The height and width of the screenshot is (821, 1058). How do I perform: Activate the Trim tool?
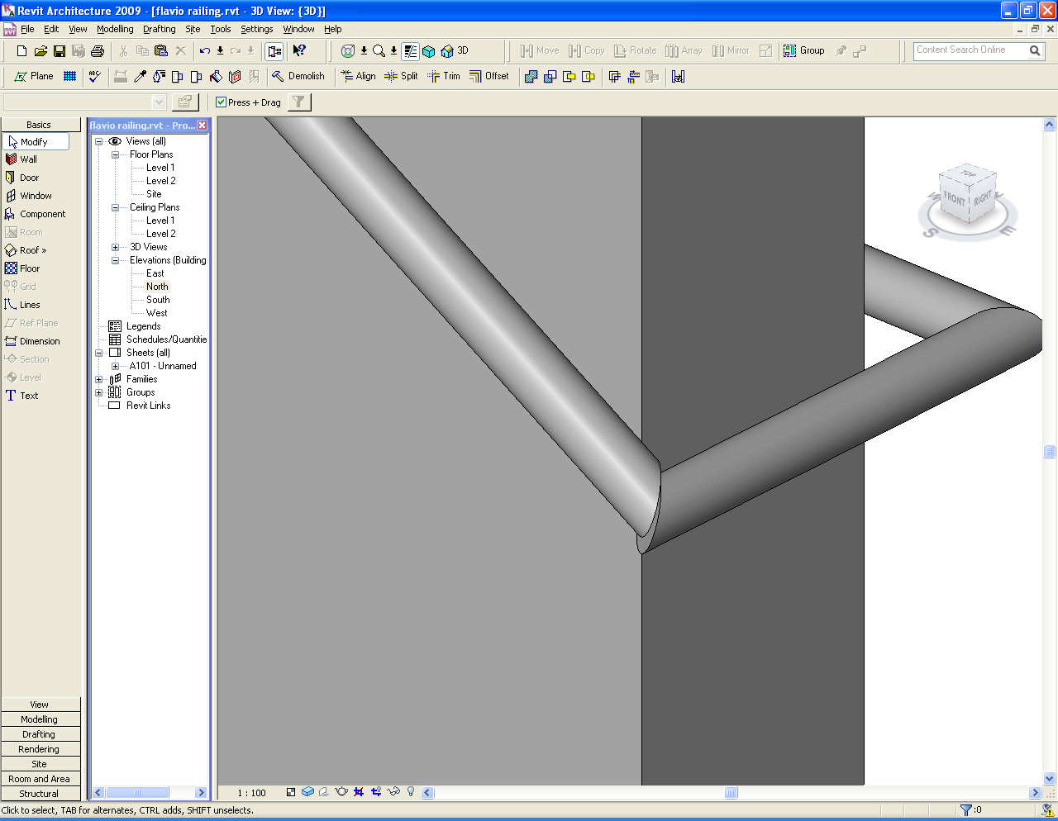[x=444, y=76]
